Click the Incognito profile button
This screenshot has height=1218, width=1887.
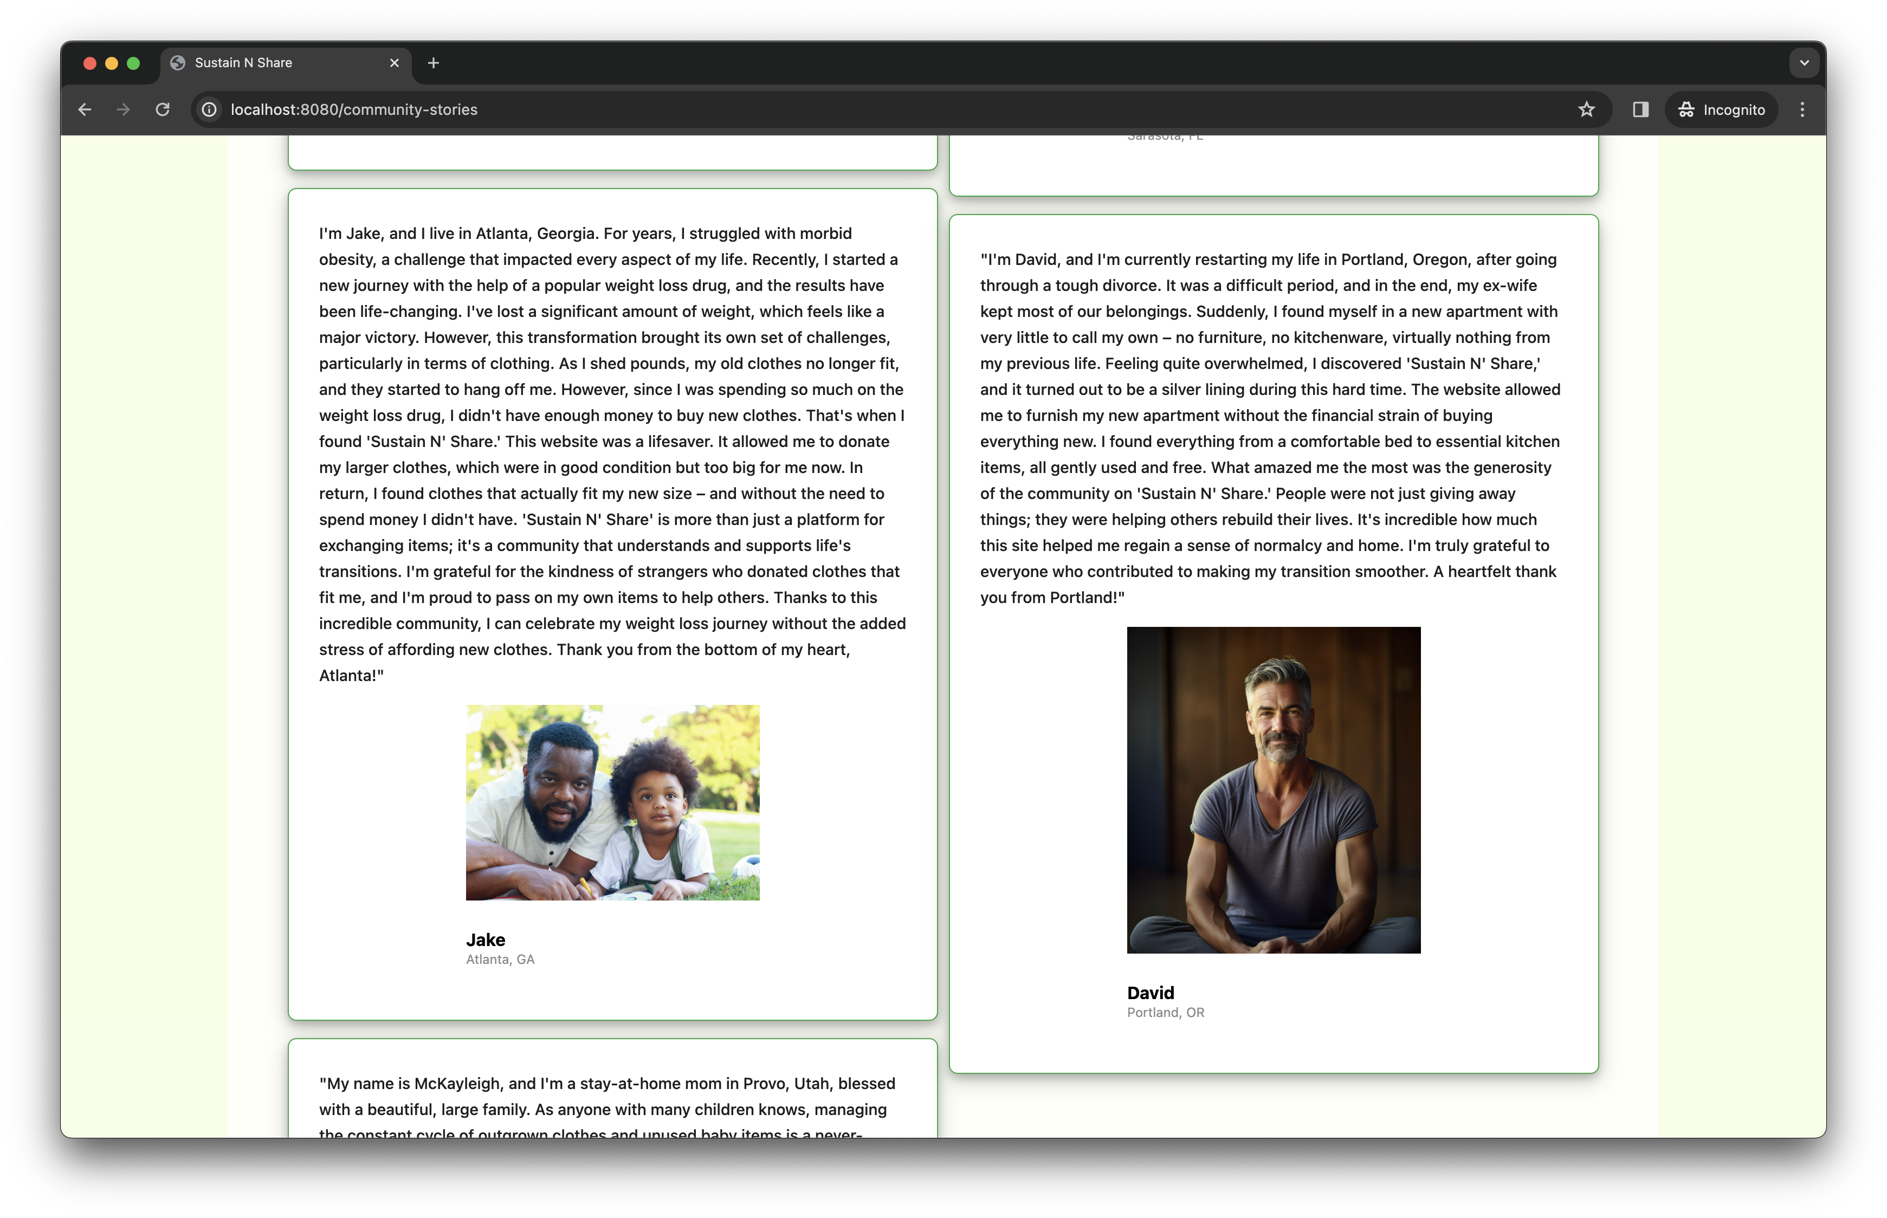tap(1722, 110)
